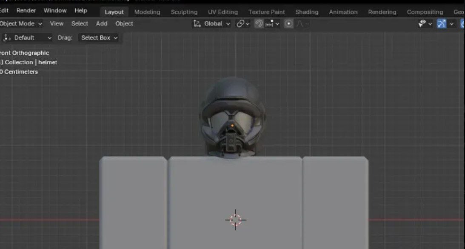Open the Window menu
The height and width of the screenshot is (249, 465).
tap(55, 11)
